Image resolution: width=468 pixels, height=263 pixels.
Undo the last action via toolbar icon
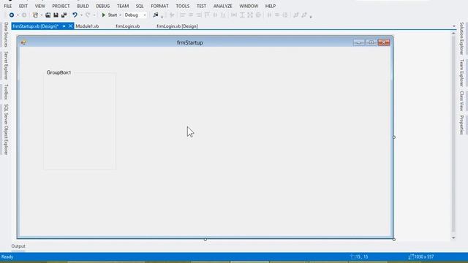tap(75, 15)
